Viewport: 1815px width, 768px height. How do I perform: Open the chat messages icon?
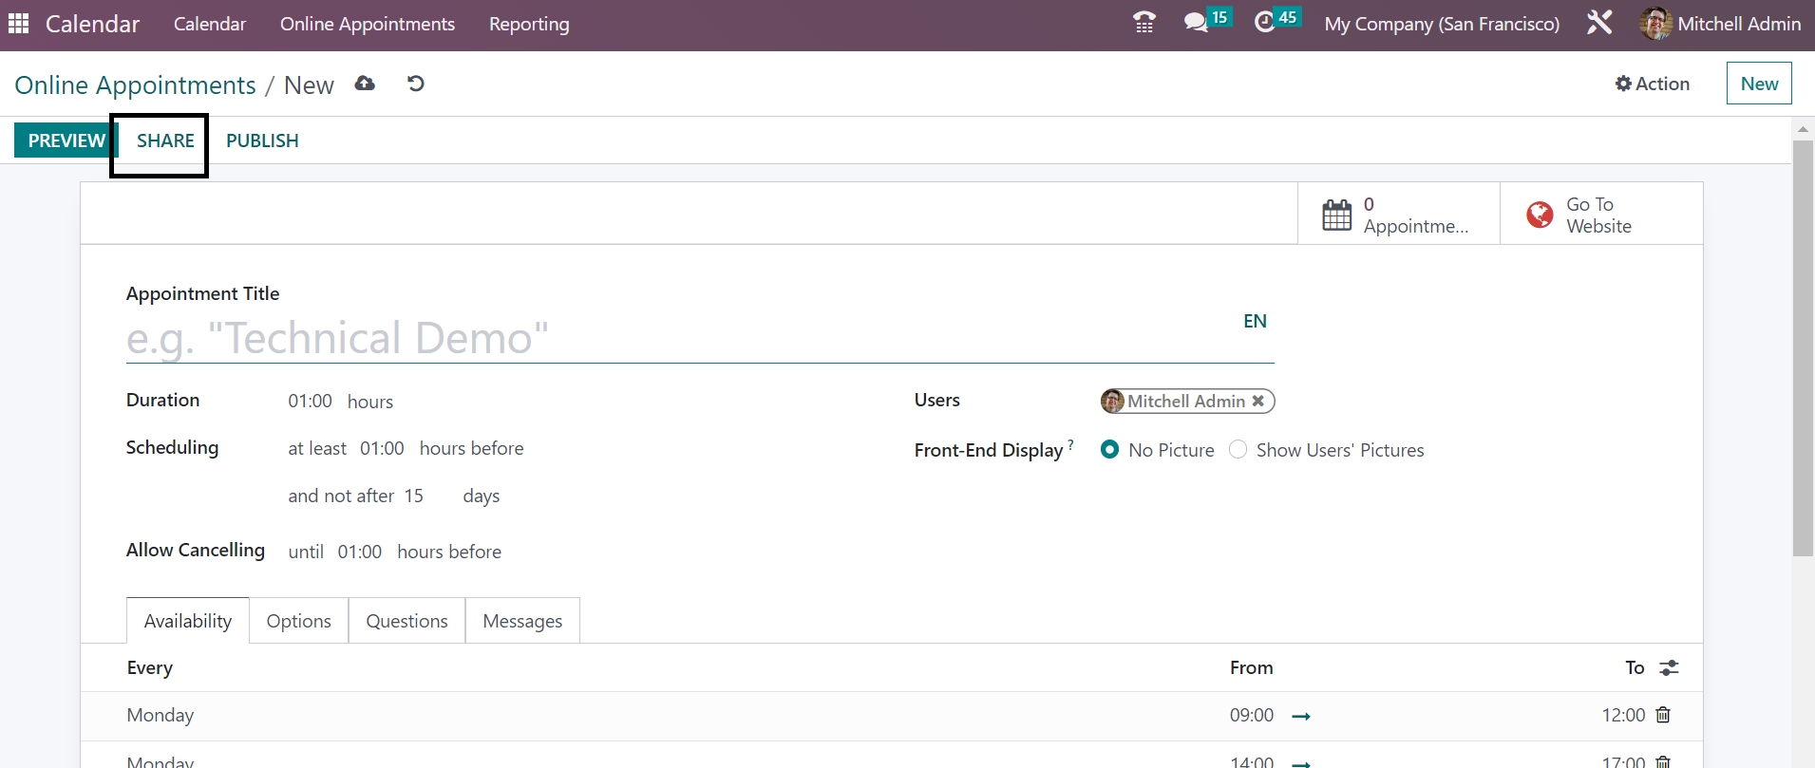1196,23
